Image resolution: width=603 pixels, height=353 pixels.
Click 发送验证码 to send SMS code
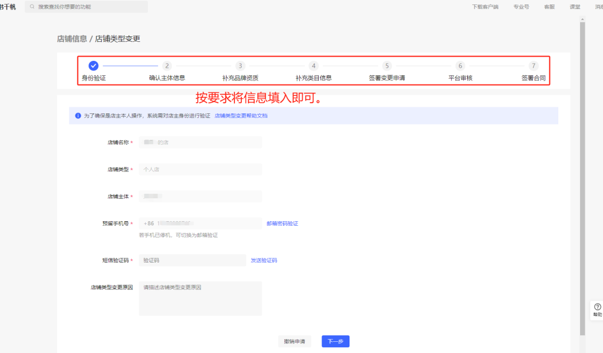tap(264, 260)
